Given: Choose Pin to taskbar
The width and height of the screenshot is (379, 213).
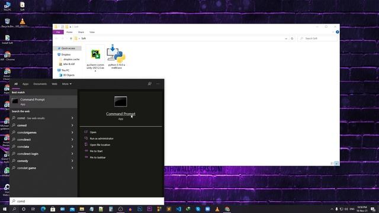Looking at the screenshot, I should coord(98,157).
